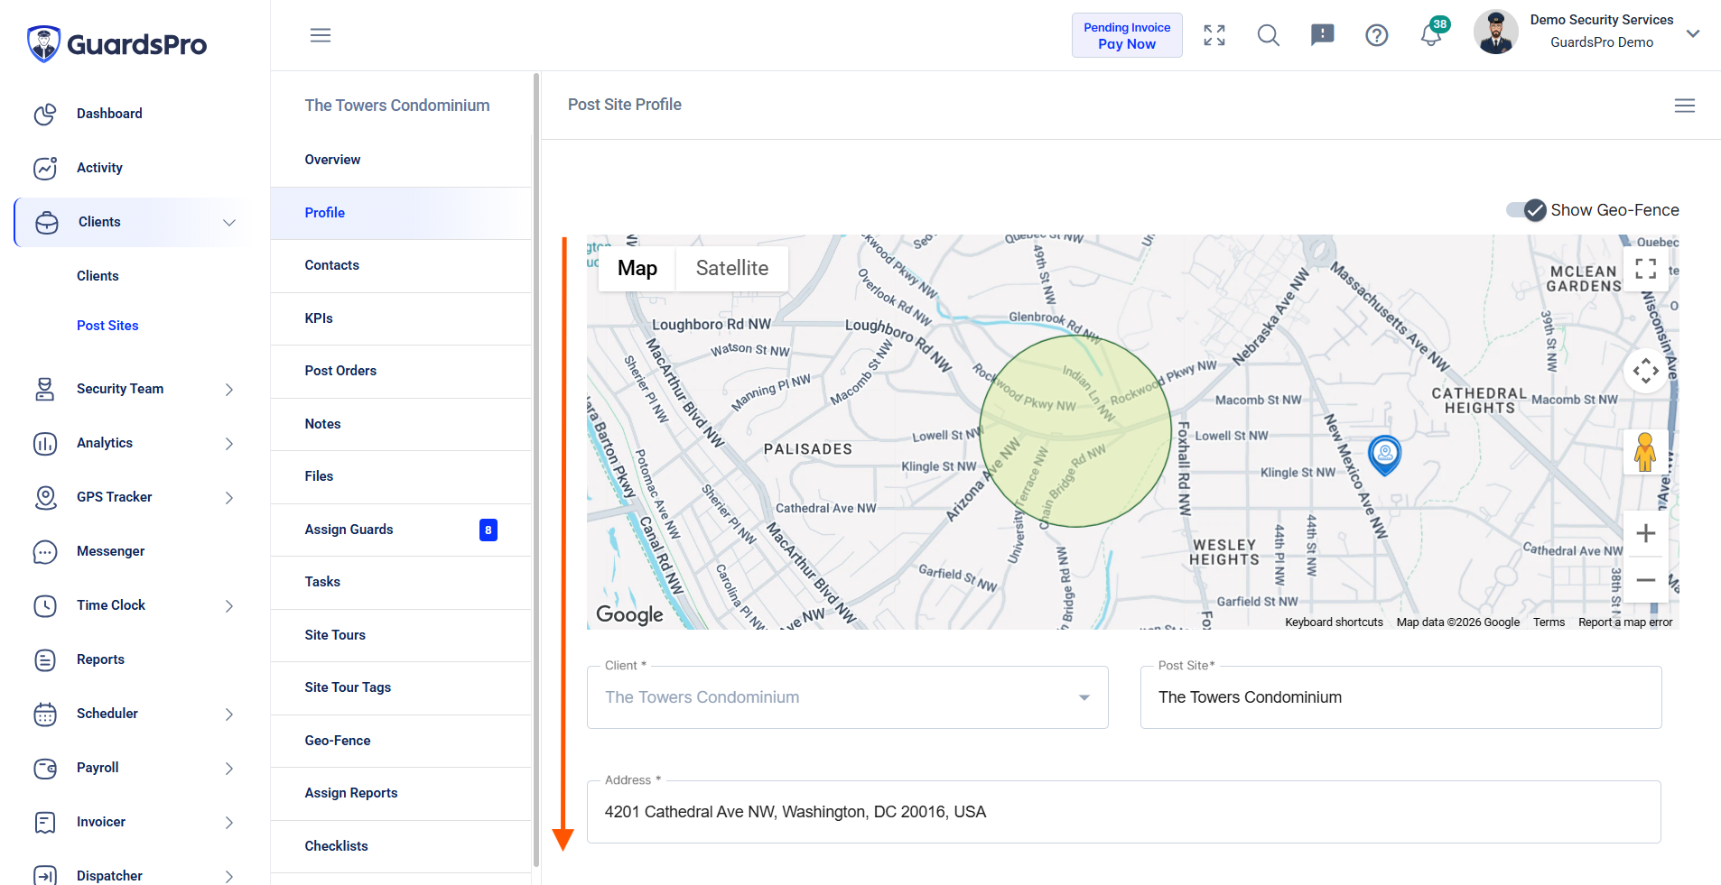
Task: Click the Pending Invoice Pay Now button
Action: click(x=1127, y=35)
